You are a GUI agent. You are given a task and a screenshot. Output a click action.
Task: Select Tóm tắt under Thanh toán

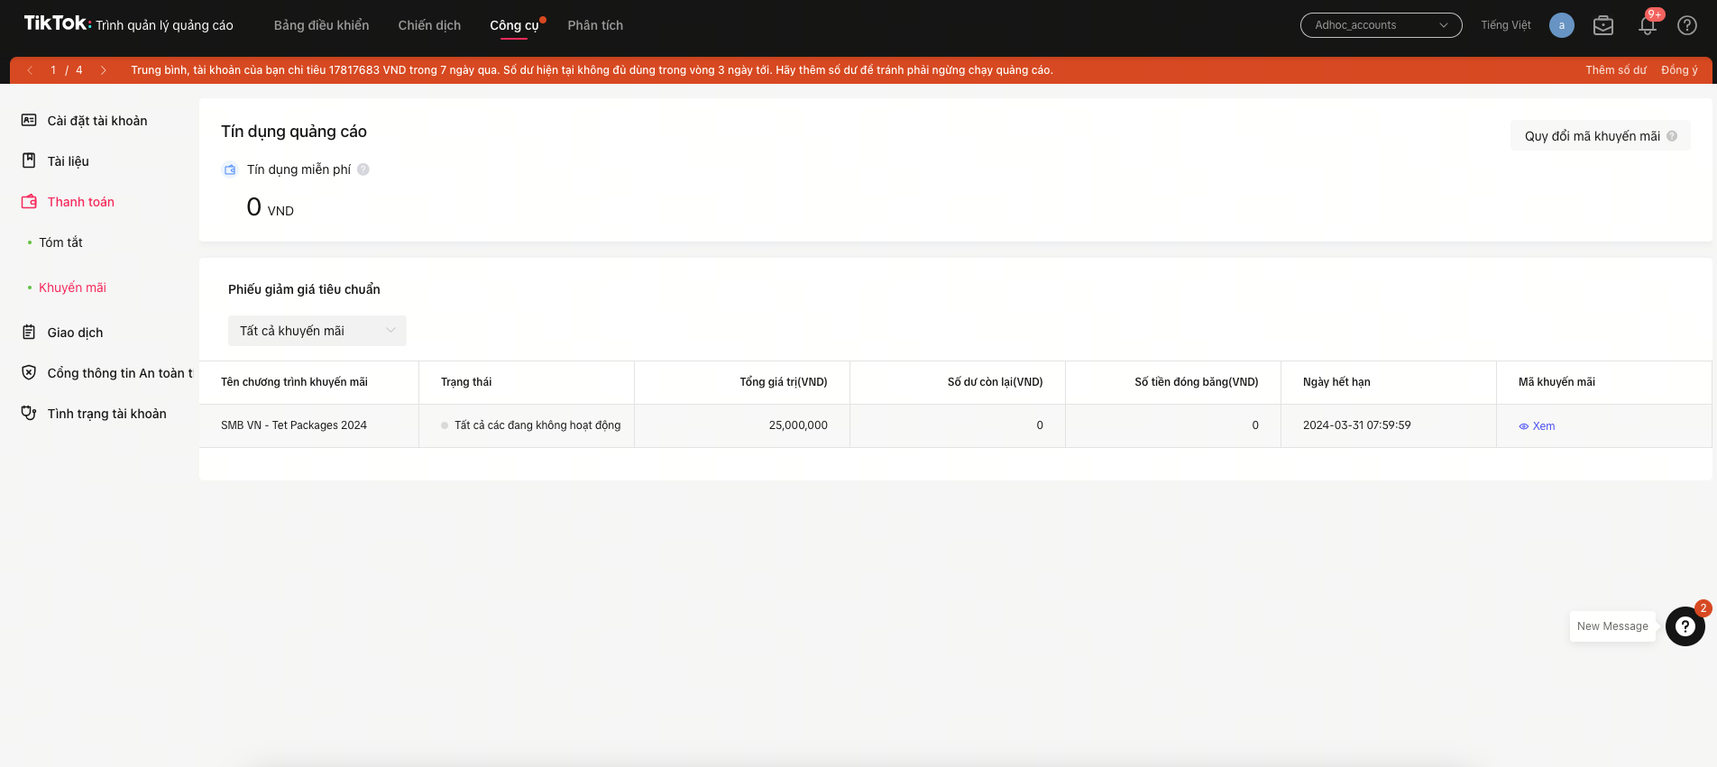point(60,242)
